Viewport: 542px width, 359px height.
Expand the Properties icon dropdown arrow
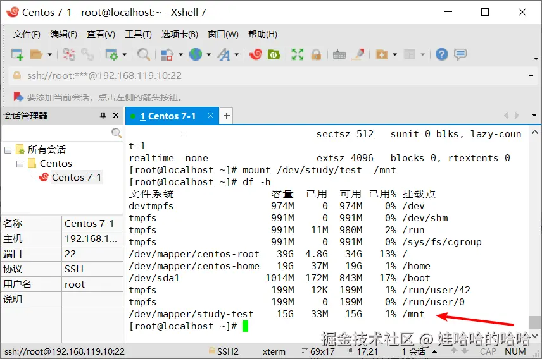(125, 54)
